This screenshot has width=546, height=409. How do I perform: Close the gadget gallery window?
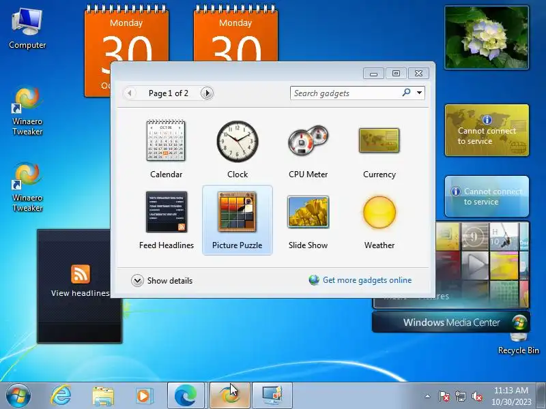pos(418,74)
